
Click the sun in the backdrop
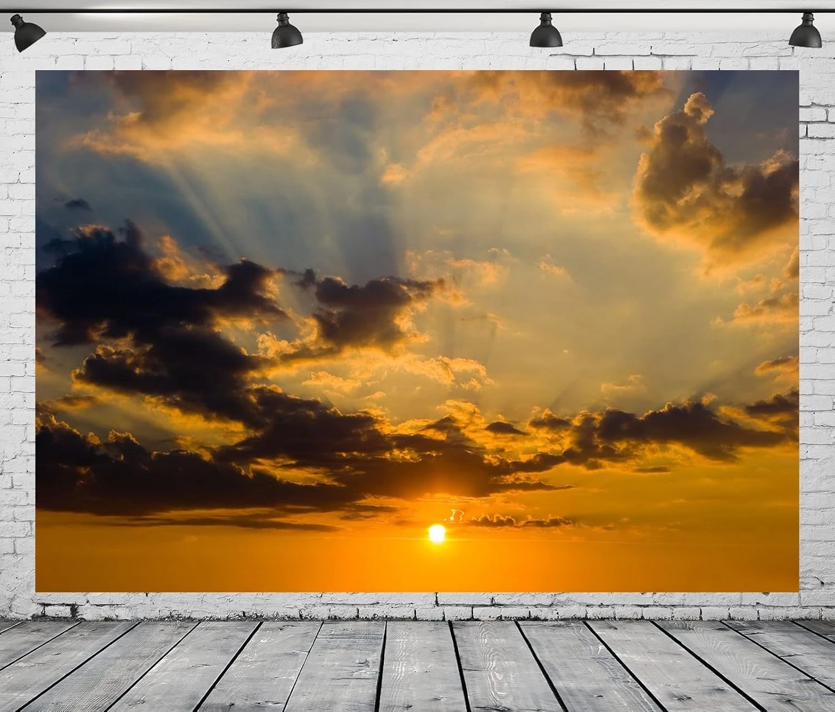(438, 534)
